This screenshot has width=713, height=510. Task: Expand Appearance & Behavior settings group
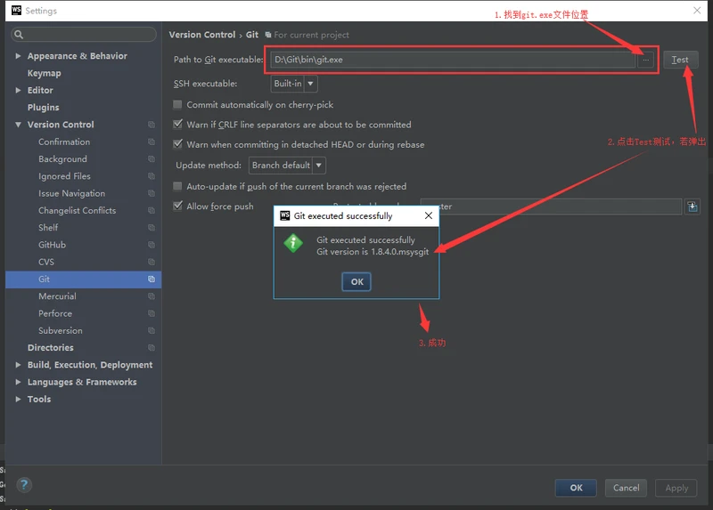coord(18,56)
